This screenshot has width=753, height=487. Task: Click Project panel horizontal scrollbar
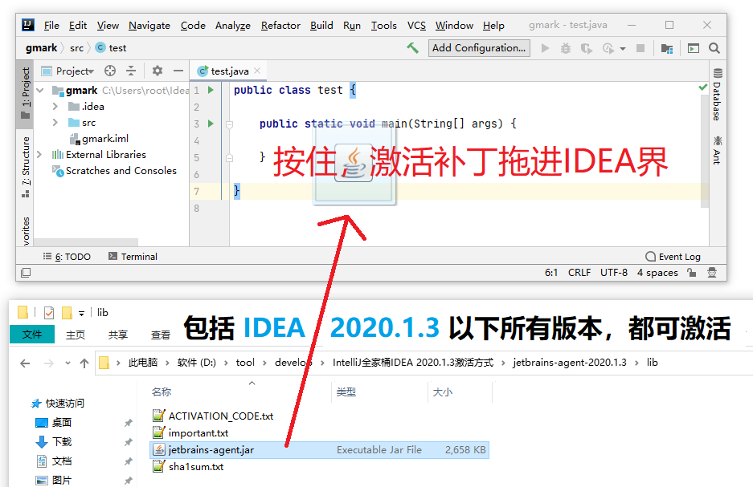tap(85, 242)
